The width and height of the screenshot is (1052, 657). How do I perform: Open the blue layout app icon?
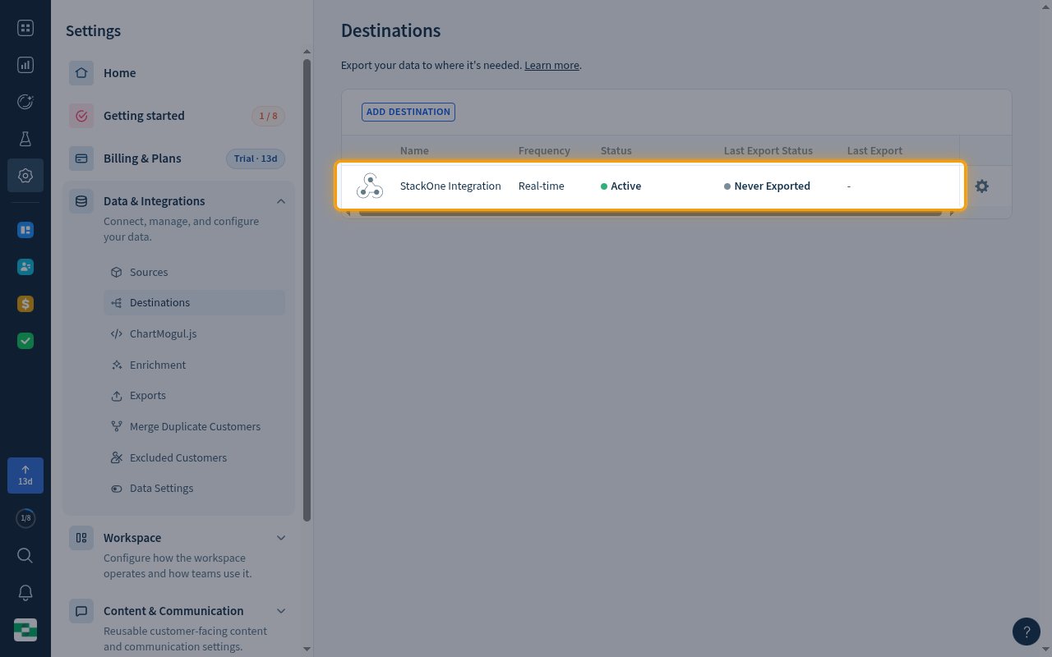point(25,230)
